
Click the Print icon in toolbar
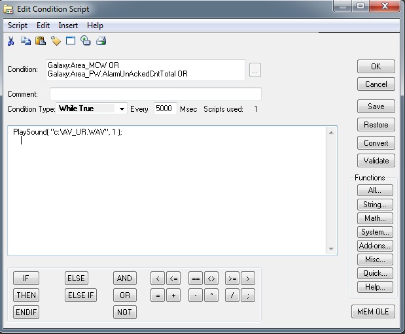(101, 41)
